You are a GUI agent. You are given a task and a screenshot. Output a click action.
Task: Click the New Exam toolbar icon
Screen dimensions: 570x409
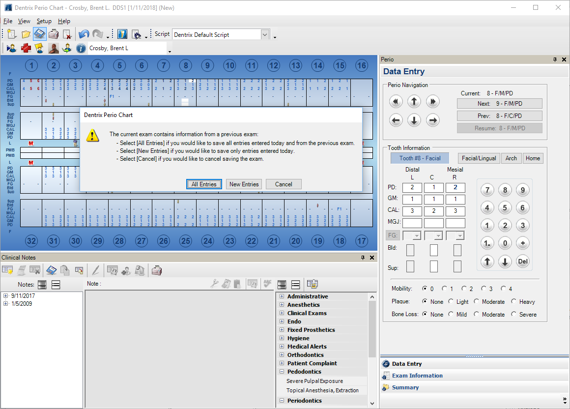tap(12, 34)
